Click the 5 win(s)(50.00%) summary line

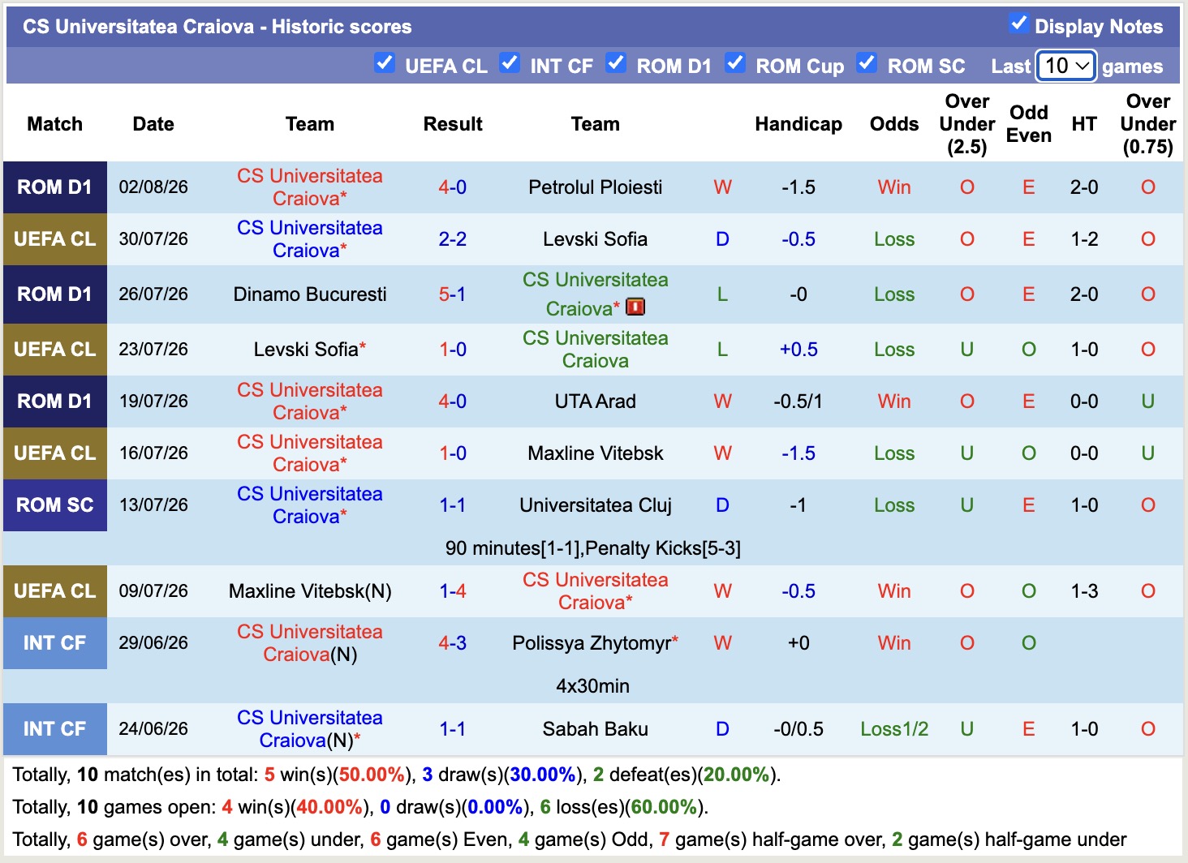[x=397, y=775]
